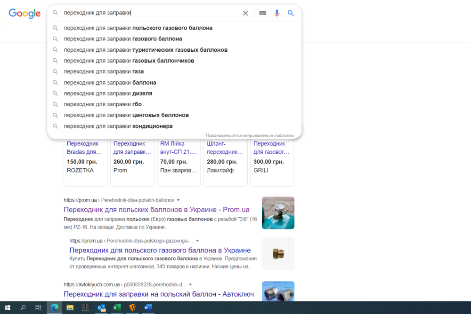Click the Google logo
471x314 pixels.
[24, 14]
